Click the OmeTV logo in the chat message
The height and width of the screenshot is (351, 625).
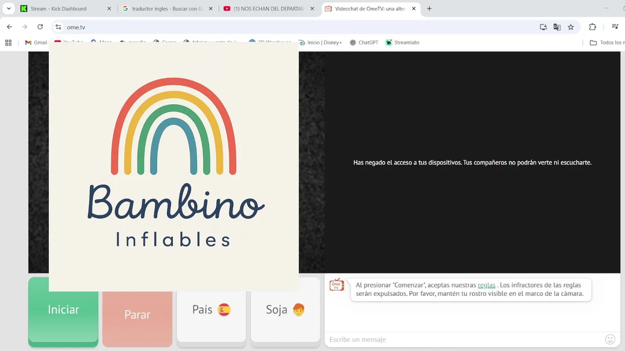pyautogui.click(x=337, y=285)
